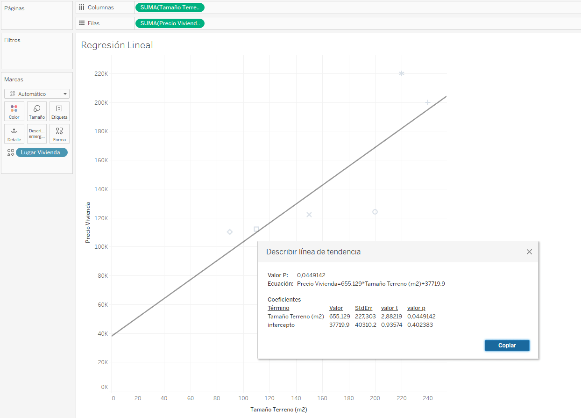This screenshot has height=418, width=581.
Task: Select the Lugar Vivienda pill in Marcas
Action: 42,152
